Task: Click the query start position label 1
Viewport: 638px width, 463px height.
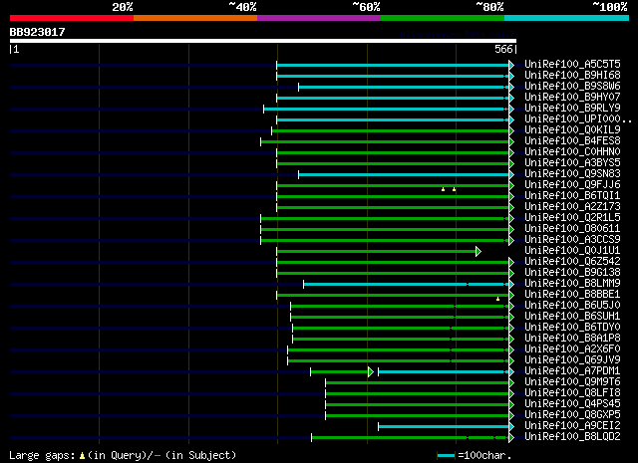Action: coord(16,49)
